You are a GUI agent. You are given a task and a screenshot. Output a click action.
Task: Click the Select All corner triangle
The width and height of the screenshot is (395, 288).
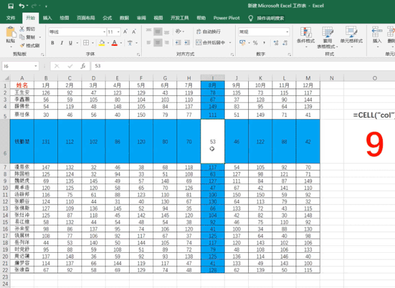[x=7, y=78]
